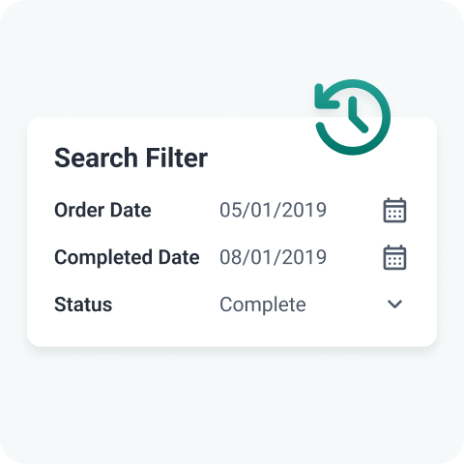Click the 08 portion of Completed Date

[230, 257]
